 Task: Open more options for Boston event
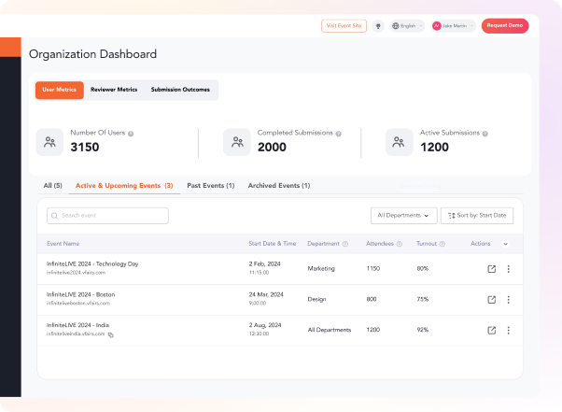tap(508, 299)
